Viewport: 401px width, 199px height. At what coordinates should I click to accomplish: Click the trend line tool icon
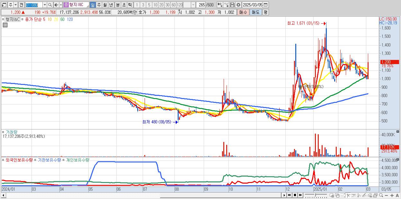pyautogui.click(x=354, y=195)
